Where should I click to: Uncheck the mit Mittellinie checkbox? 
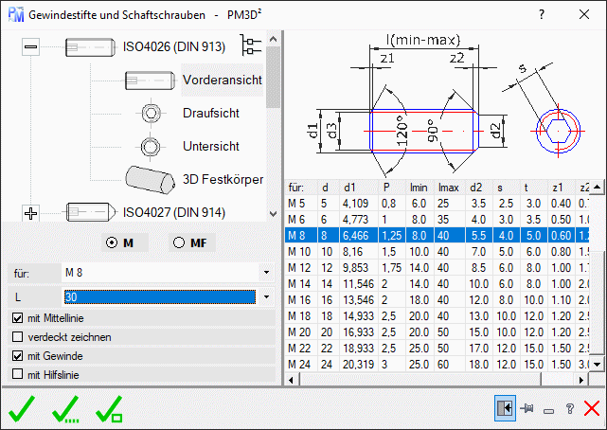pyautogui.click(x=16, y=317)
